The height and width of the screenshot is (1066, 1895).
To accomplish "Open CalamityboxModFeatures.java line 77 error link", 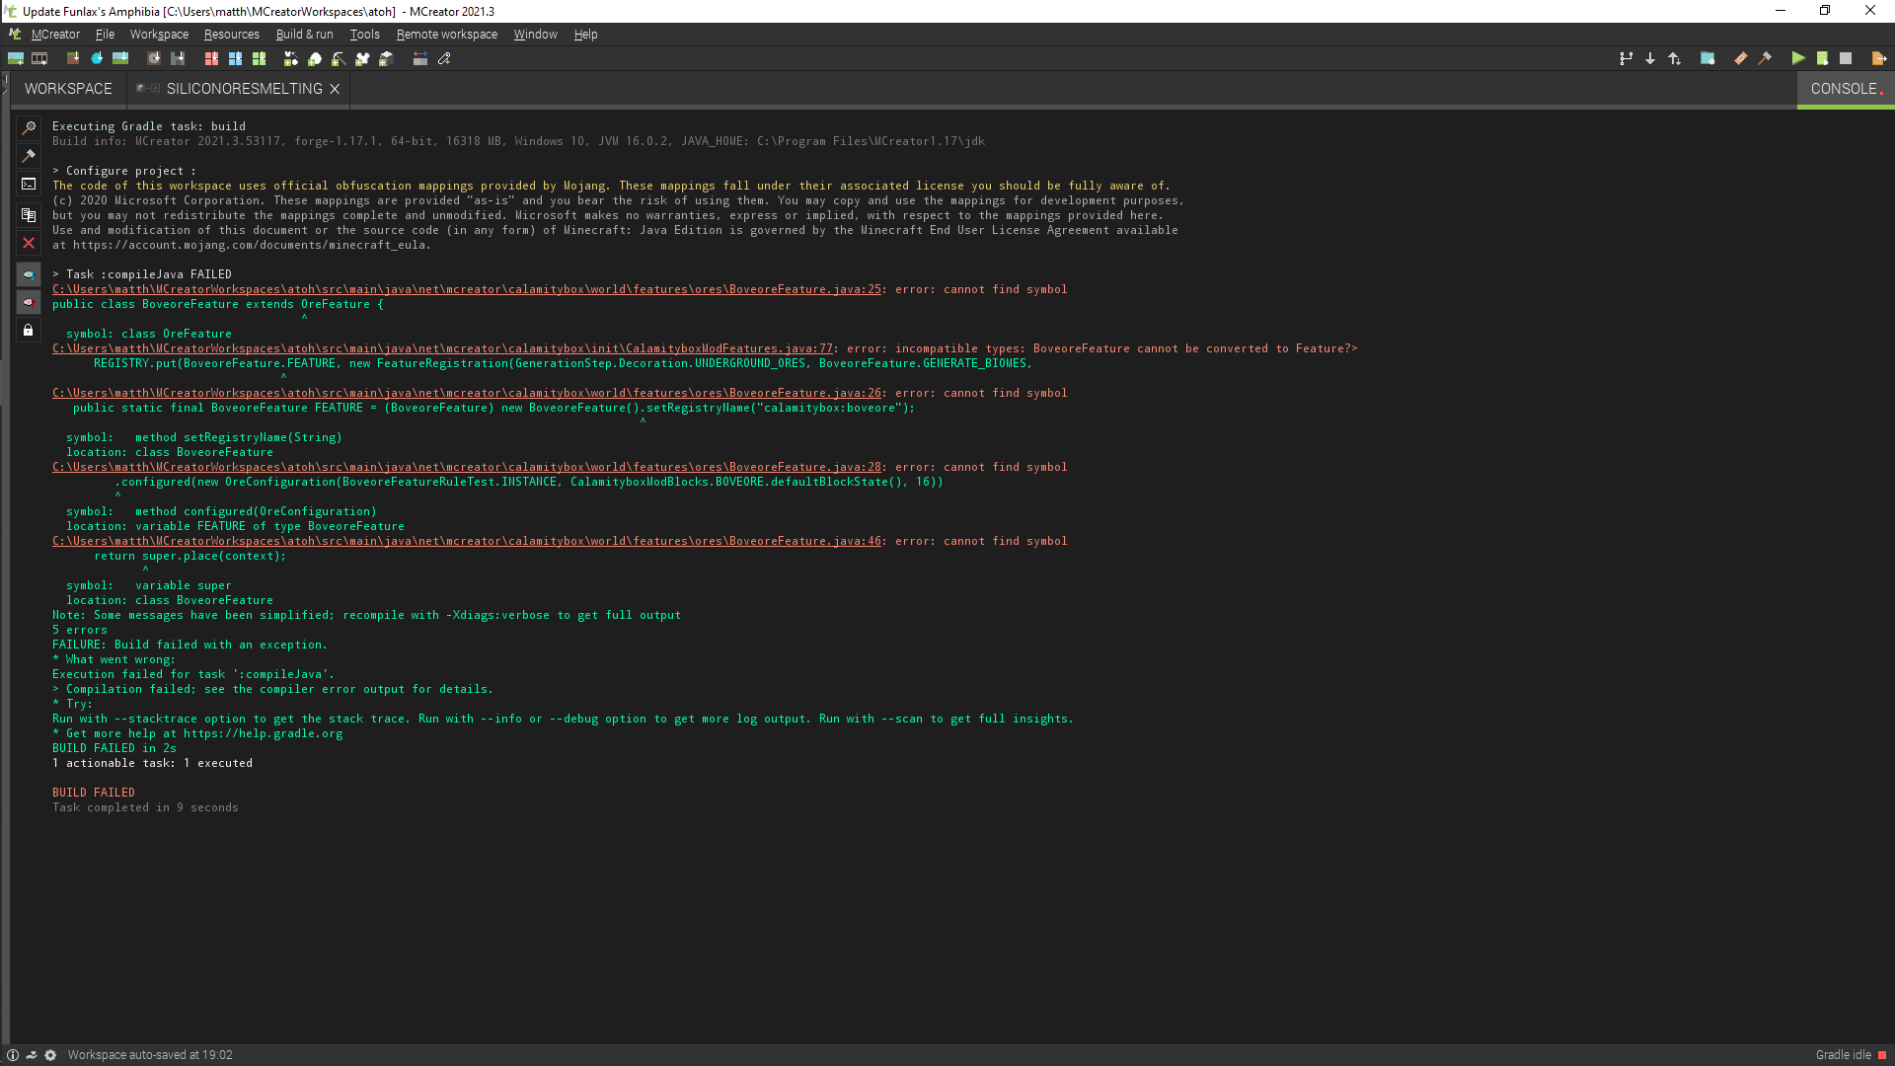I will (442, 347).
